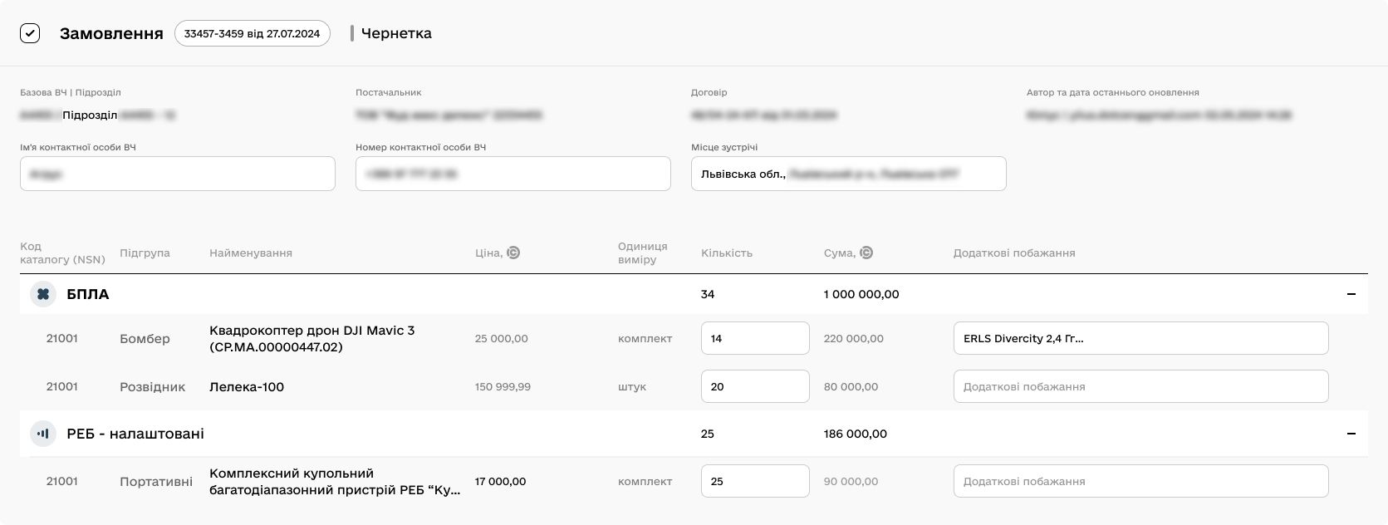The height and width of the screenshot is (525, 1388).
Task: Select the Найменування column header
Action: pos(251,253)
